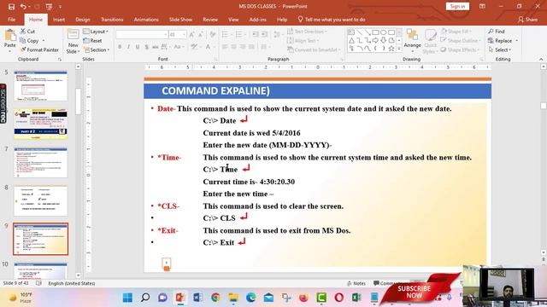Open the Shape Fill dropdown
Screen dimensions: 547x307
tap(456, 32)
